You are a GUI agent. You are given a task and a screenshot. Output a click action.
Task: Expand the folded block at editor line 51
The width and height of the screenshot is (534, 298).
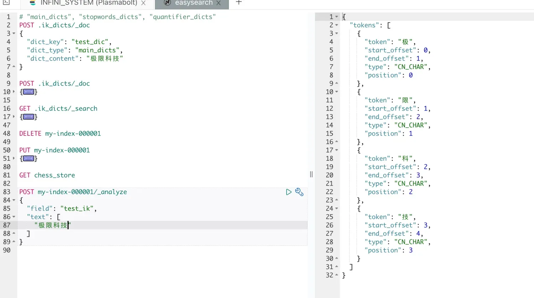[14, 159]
